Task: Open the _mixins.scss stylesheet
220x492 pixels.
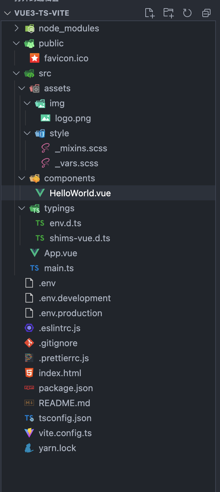Action: [x=81, y=148]
